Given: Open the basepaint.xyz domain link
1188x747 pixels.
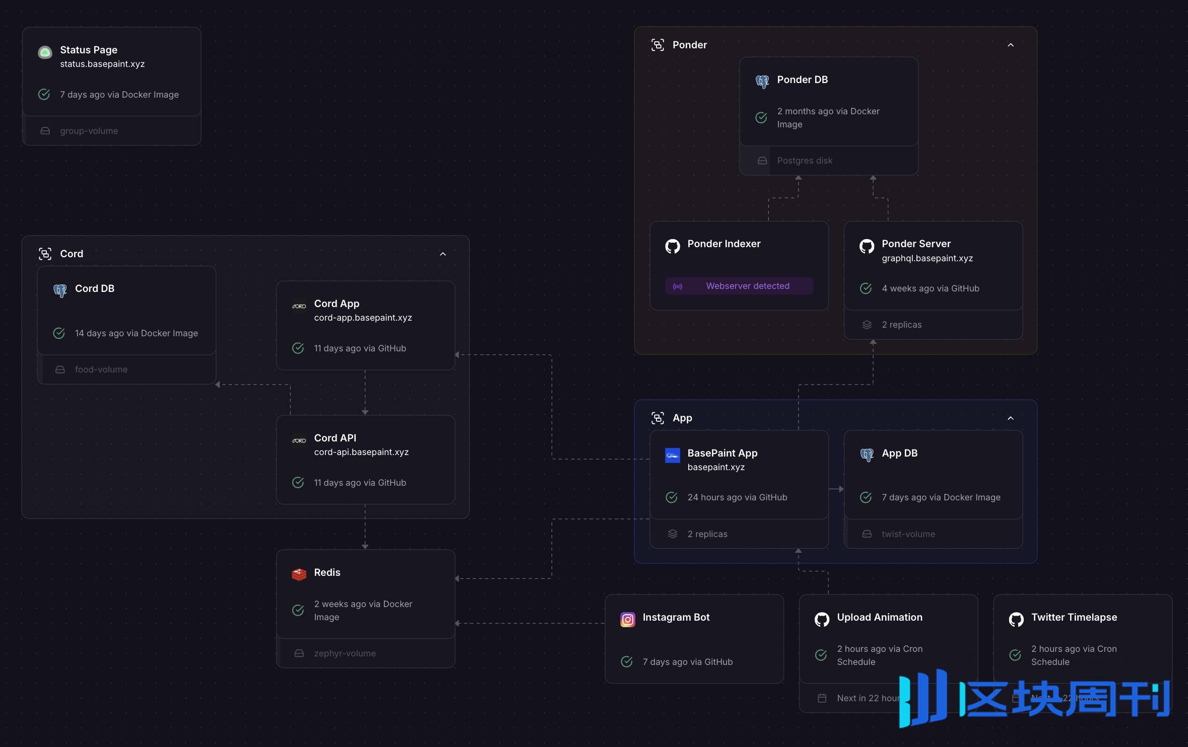Looking at the screenshot, I should 716,467.
